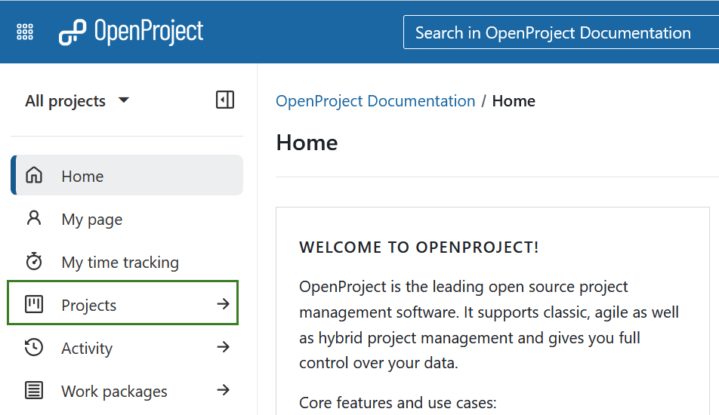
Task: Focus the Search in OpenProject Documentation field
Action: click(559, 33)
